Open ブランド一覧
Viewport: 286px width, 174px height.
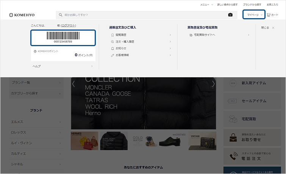tap(21, 82)
